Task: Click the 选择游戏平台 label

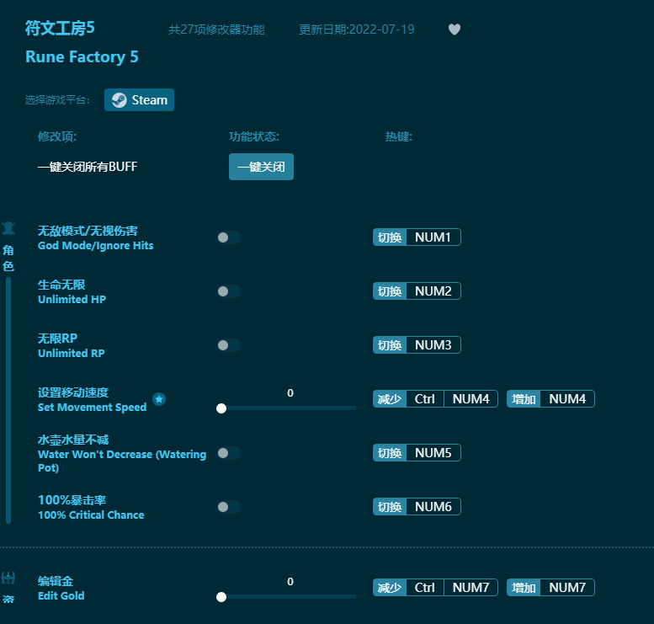Action: click(x=57, y=100)
